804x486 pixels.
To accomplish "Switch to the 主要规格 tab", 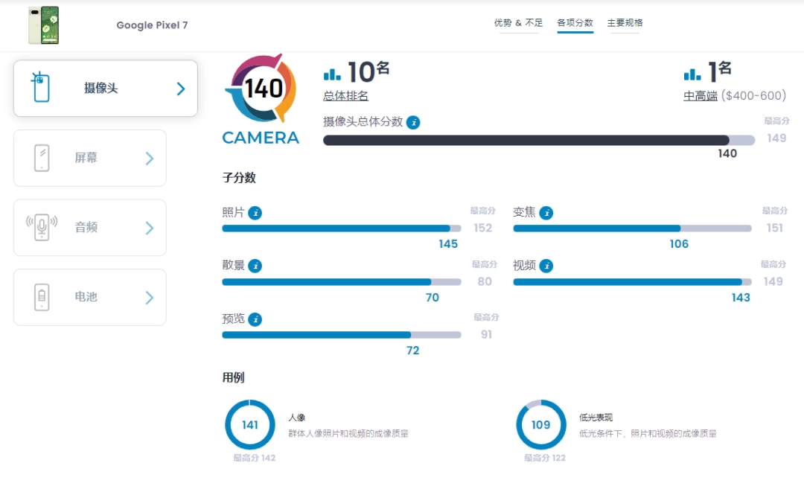I will pos(625,23).
